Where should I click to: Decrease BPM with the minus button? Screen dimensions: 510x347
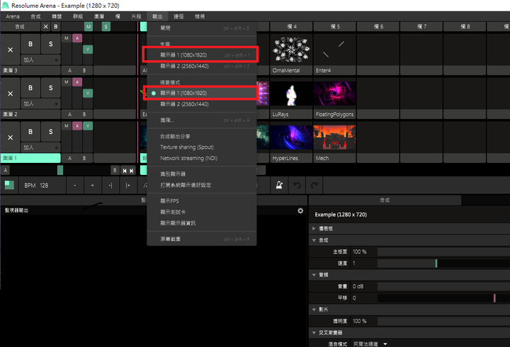point(75,186)
